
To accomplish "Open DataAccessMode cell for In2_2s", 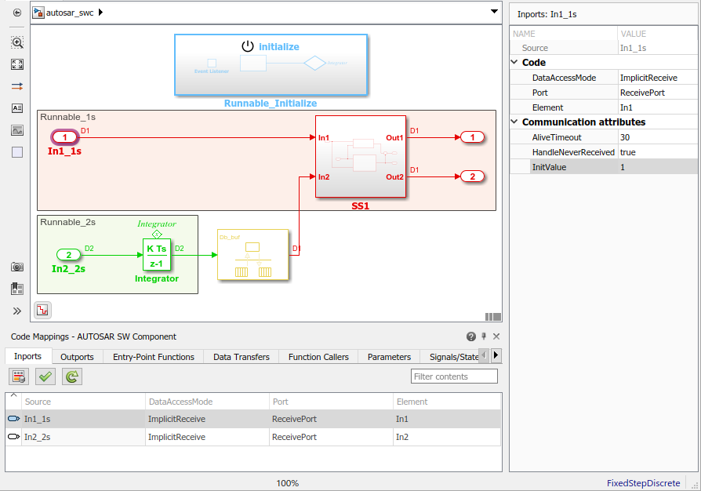I will (208, 437).
